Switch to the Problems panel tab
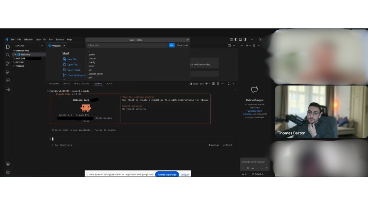This screenshot has width=368, height=207. point(54,84)
